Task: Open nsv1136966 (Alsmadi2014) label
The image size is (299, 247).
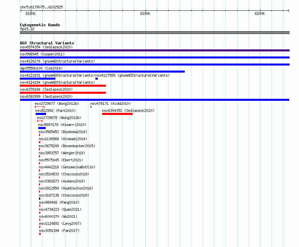Action: [63, 139]
